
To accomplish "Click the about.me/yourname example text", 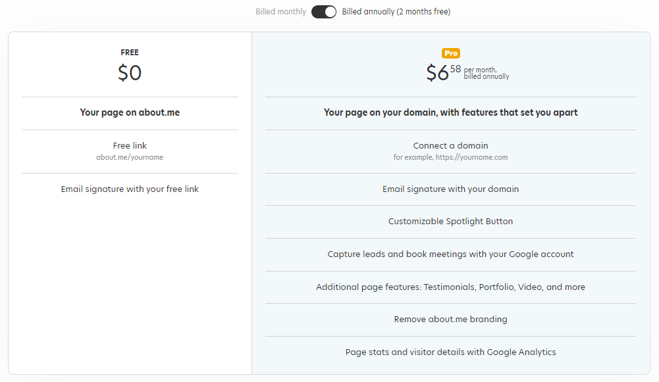I will [x=130, y=157].
